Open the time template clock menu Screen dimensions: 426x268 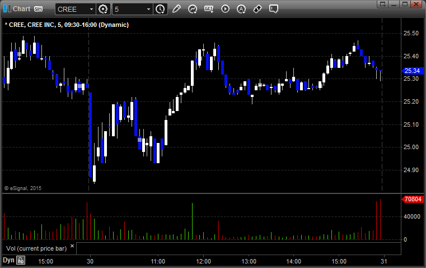coord(160,9)
